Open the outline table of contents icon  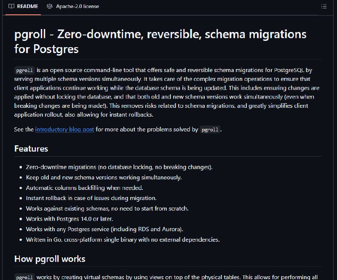324,6
